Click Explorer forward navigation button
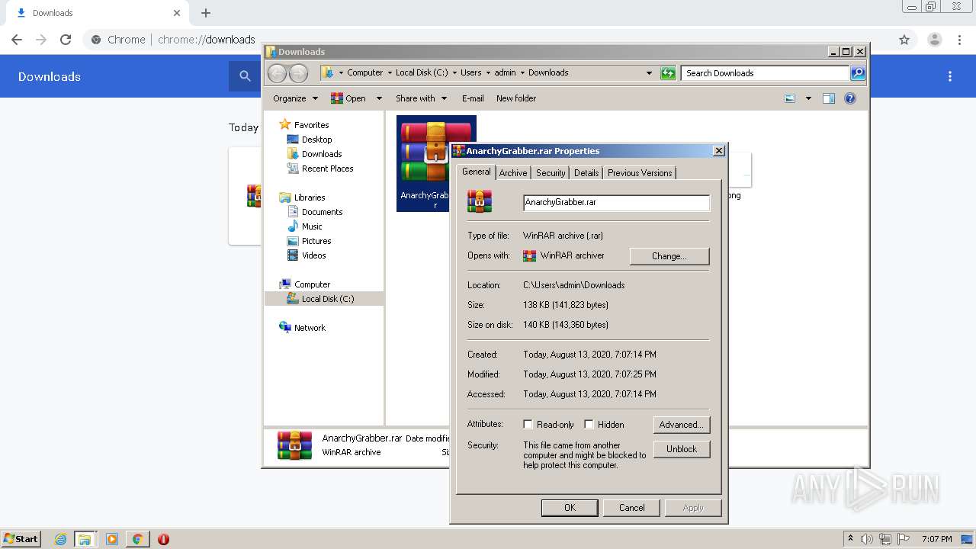Viewport: 976px width, 549px height. click(298, 73)
